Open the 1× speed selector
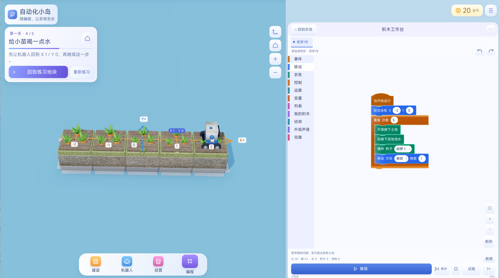Screen dimensions: 500x278 coord(488,269)
